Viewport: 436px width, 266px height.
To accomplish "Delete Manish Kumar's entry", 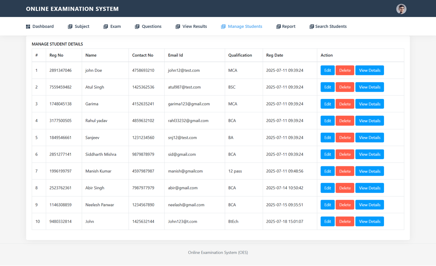I will [345, 171].
